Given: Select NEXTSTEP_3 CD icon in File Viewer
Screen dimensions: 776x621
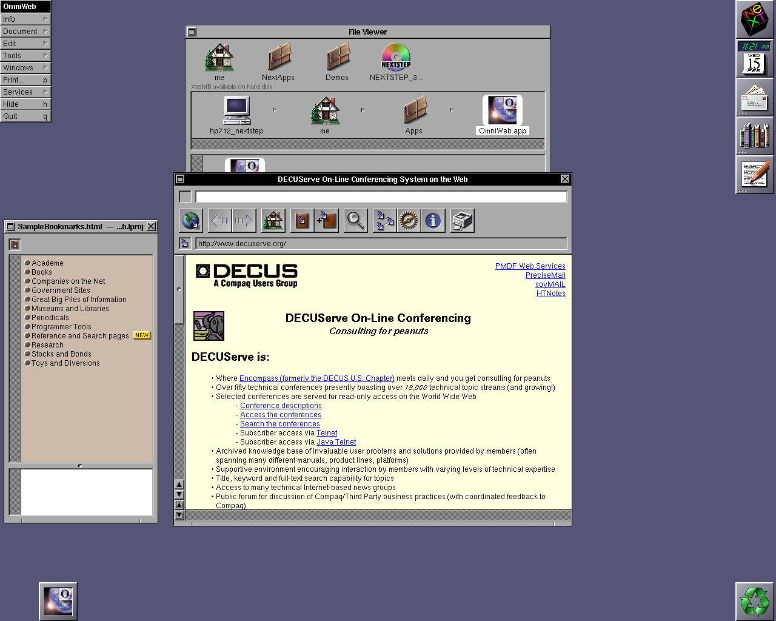Looking at the screenshot, I should pos(396,62).
